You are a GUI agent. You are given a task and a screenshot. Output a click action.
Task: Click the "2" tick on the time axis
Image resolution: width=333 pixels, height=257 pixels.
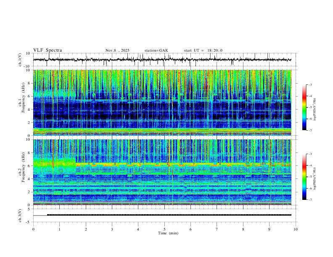(86, 229)
